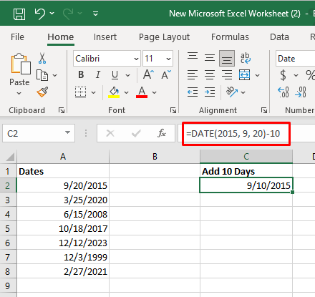Open the Clipboard dialog launcher
The image size is (315, 297).
62,110
